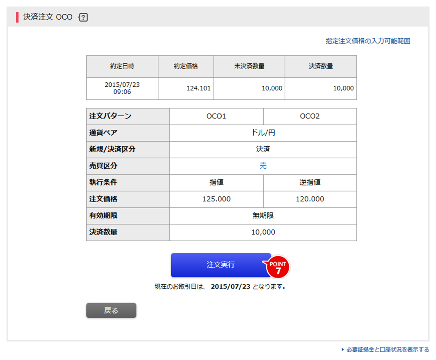
Task: Click the help question mark icon beside 決済注文 OCO
Action: point(83,17)
